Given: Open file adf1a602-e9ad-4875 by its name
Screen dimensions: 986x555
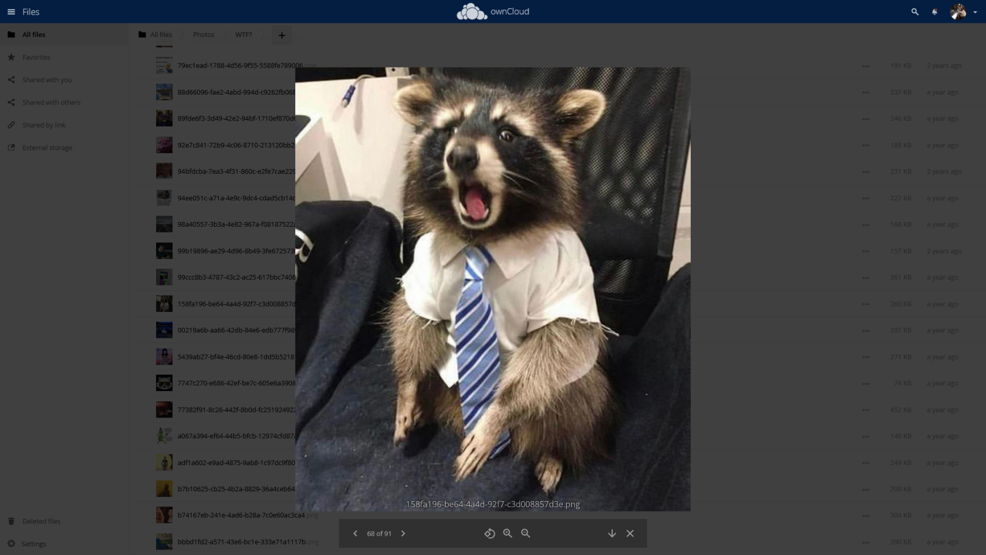Looking at the screenshot, I should (x=236, y=463).
